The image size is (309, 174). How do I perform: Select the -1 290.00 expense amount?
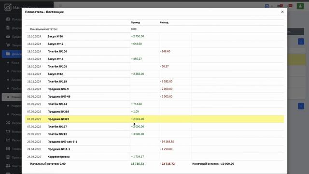166,149
